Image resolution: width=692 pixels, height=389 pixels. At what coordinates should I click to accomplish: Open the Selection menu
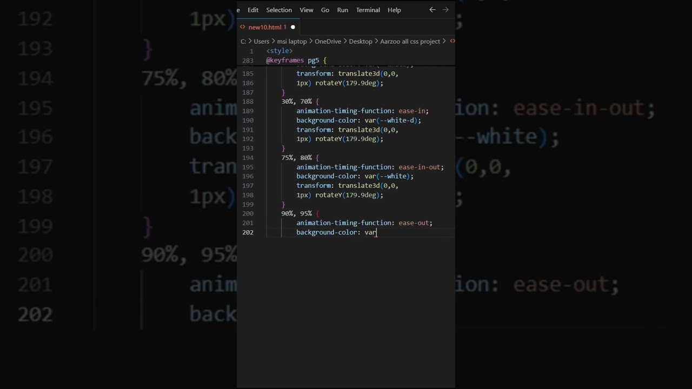279,10
